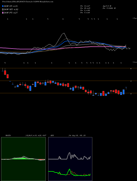137x181 pixels.
Task: Click the ADX panel heading label
Action: [x=52, y=135]
